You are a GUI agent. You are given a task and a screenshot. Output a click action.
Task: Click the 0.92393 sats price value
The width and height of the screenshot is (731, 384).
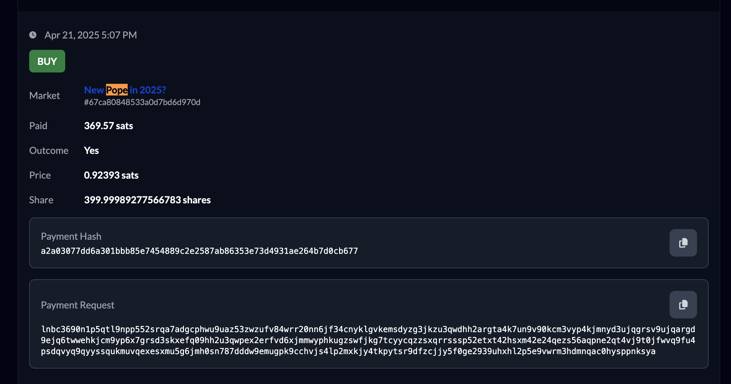click(111, 175)
